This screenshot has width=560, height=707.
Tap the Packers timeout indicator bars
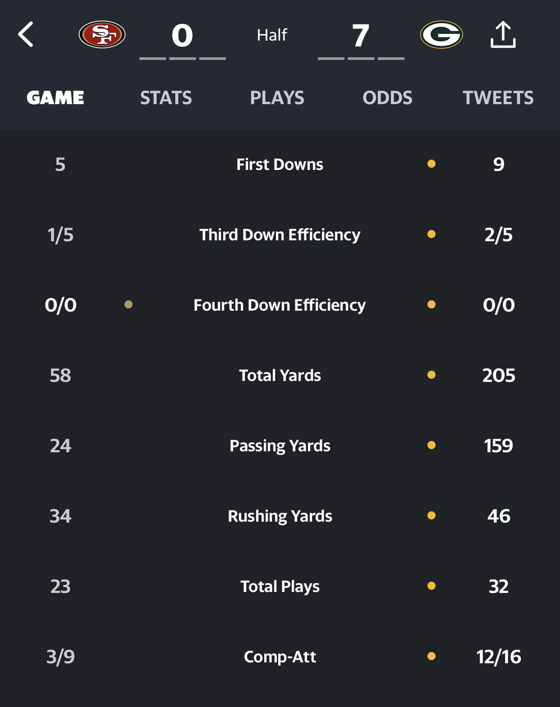coord(361,58)
